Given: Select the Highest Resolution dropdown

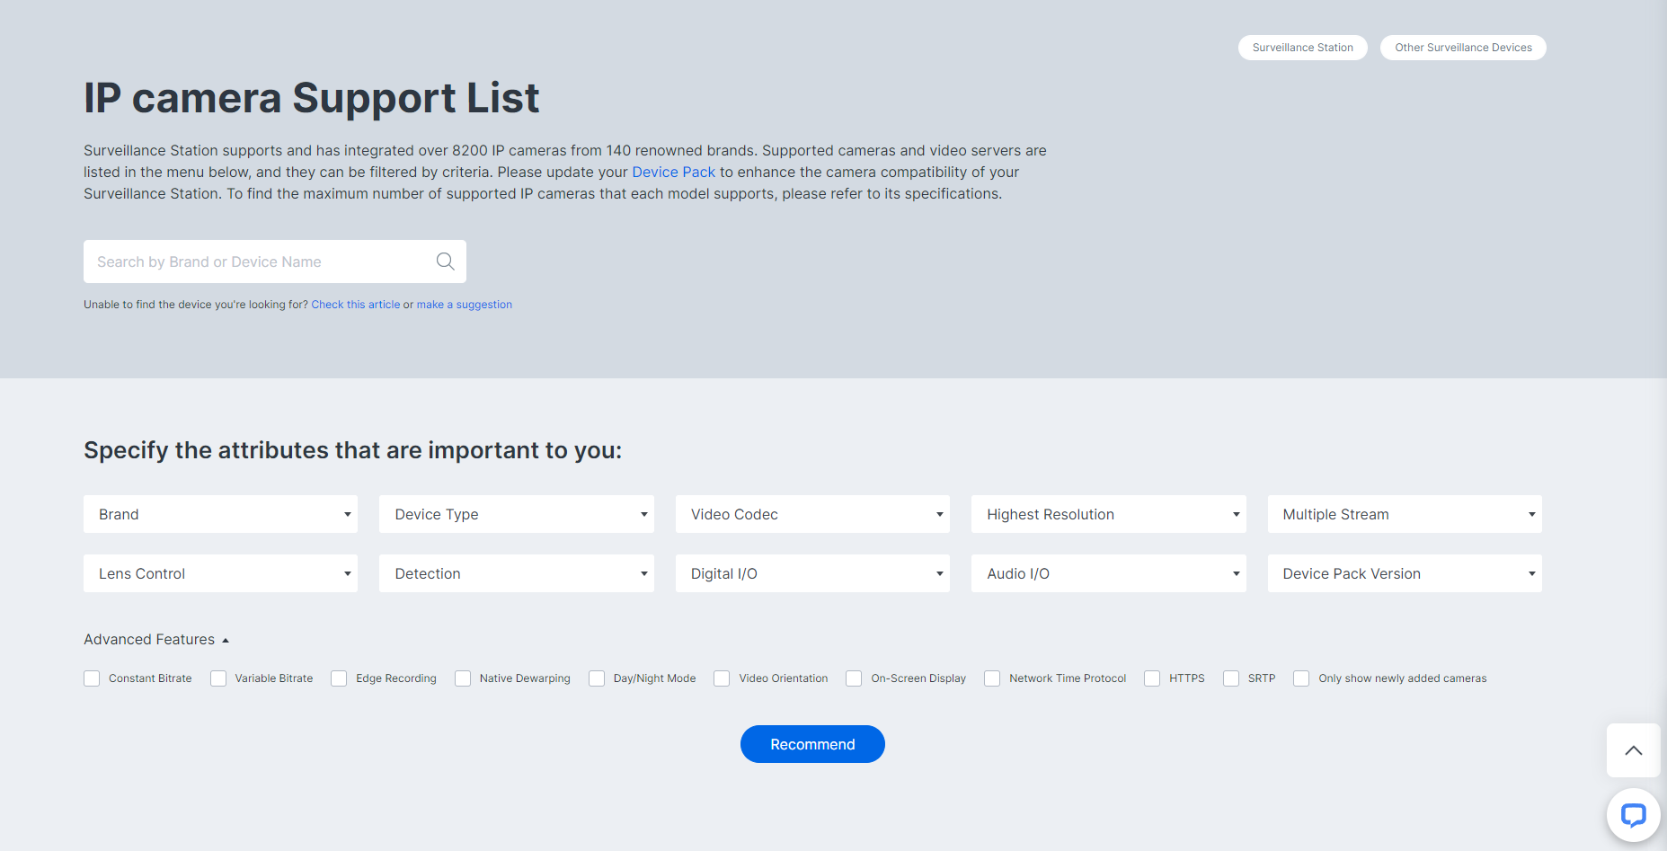Looking at the screenshot, I should click(x=1109, y=514).
